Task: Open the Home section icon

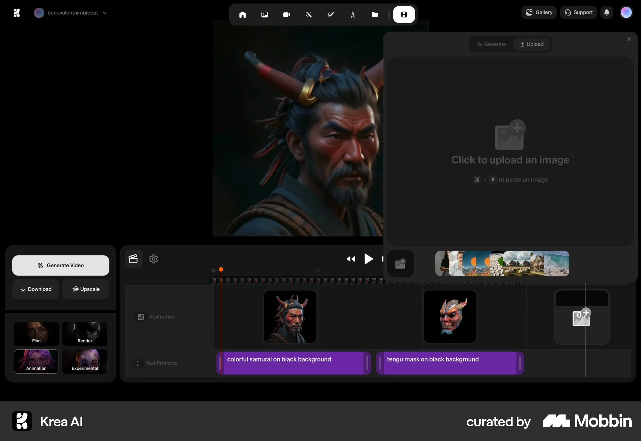Action: point(243,14)
